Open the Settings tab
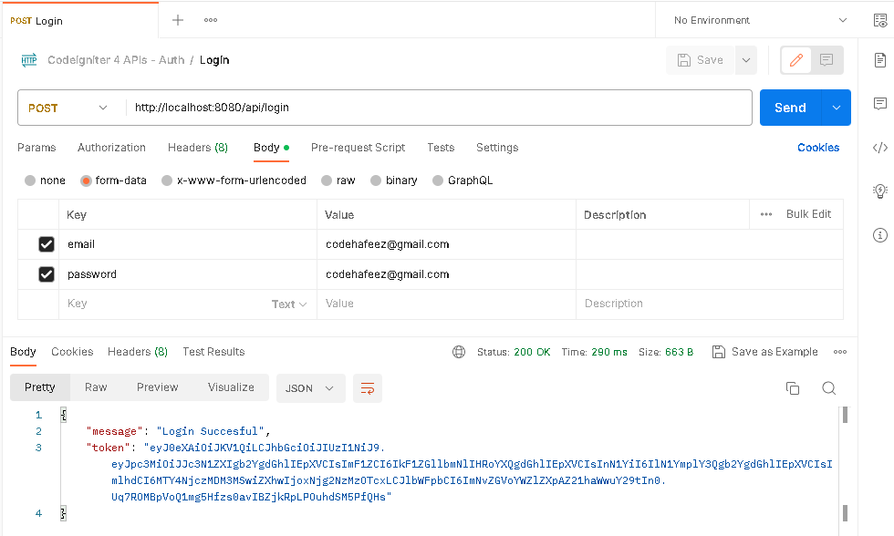The image size is (894, 536). [x=497, y=148]
